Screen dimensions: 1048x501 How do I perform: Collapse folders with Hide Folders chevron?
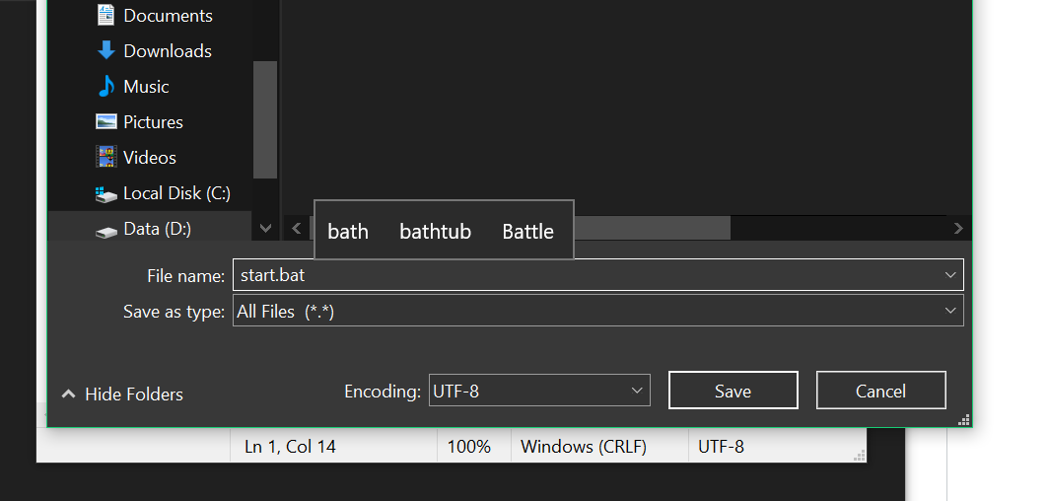coord(69,394)
